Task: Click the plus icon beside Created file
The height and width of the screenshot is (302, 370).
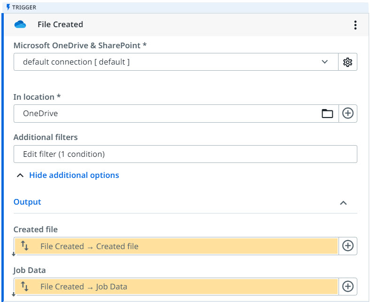Action: tap(347, 246)
